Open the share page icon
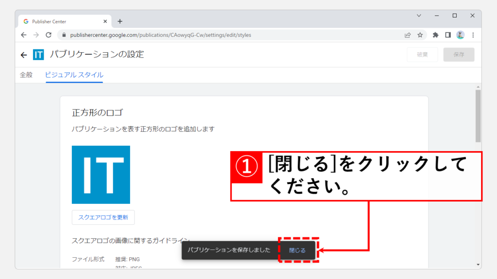Image resolution: width=497 pixels, height=279 pixels. point(408,35)
